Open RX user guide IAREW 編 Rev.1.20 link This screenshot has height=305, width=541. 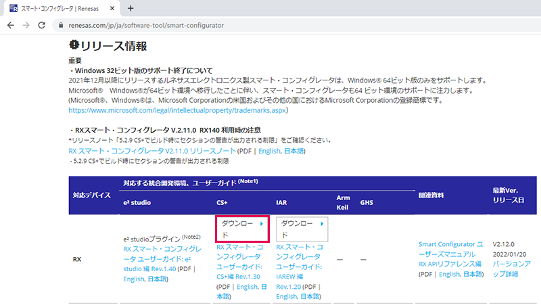299,266
